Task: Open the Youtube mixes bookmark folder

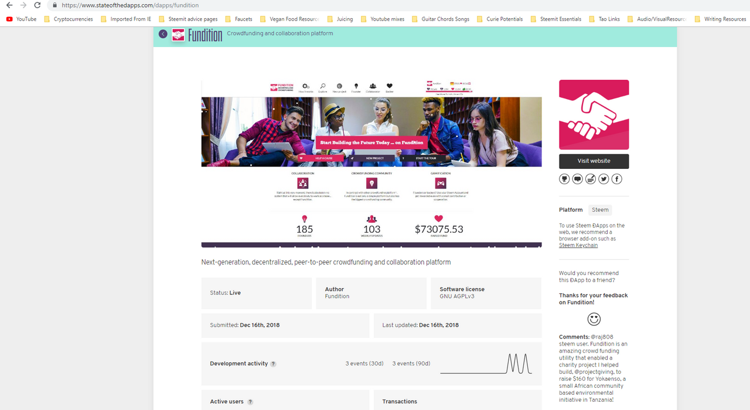Action: [x=383, y=19]
